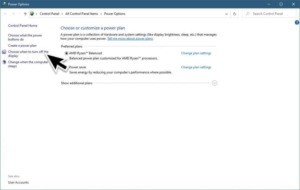Click the up-one-level arrow

click(25, 14)
